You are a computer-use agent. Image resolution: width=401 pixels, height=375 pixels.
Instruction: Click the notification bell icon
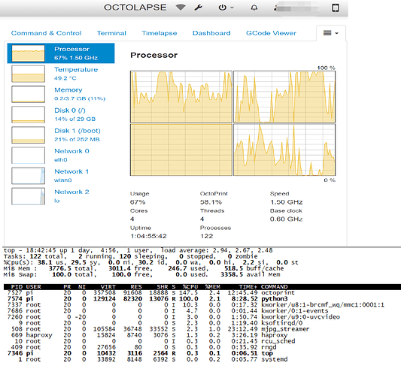tap(254, 8)
